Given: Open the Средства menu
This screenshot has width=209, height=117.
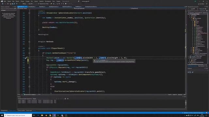Looking at the screenshot, I should tap(41, 1).
